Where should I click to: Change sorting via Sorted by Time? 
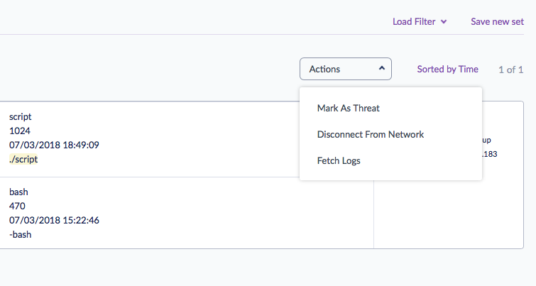[x=447, y=70]
